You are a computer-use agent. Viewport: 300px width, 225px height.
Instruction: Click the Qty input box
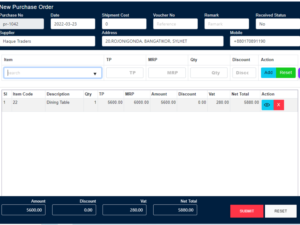click(x=209, y=73)
